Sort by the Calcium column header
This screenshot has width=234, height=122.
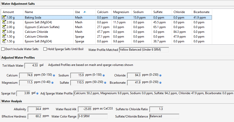pyautogui.click(x=104, y=12)
